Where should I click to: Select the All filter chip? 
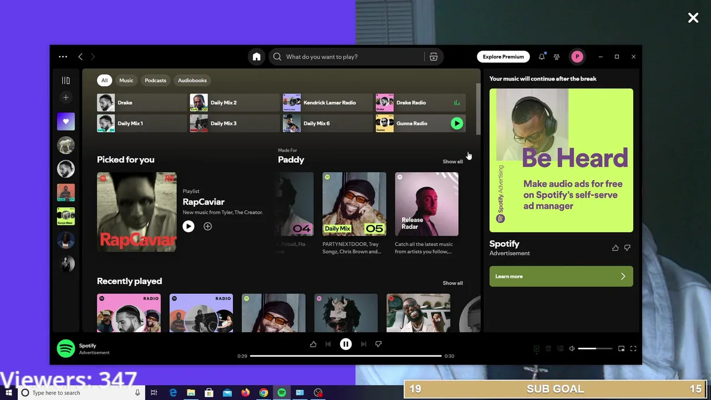pos(104,81)
